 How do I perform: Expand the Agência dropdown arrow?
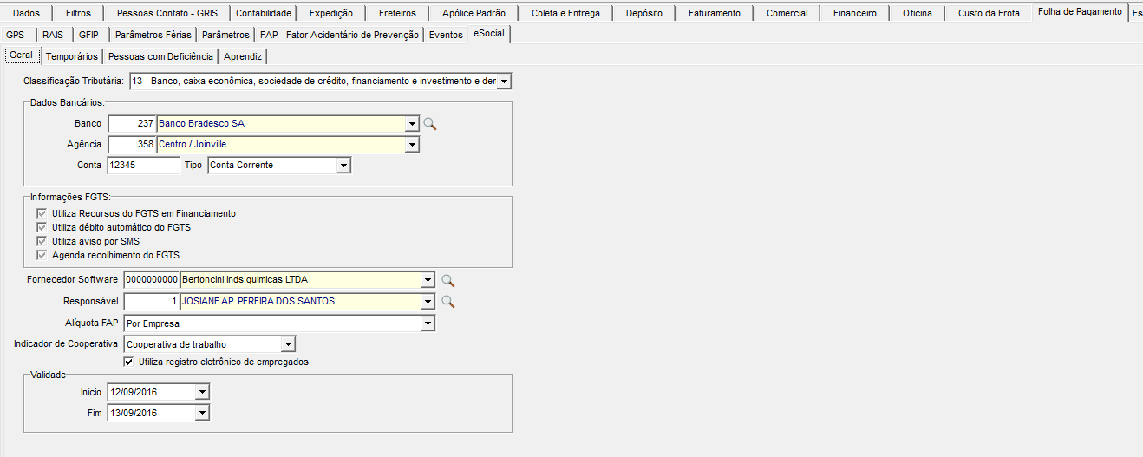click(x=412, y=145)
